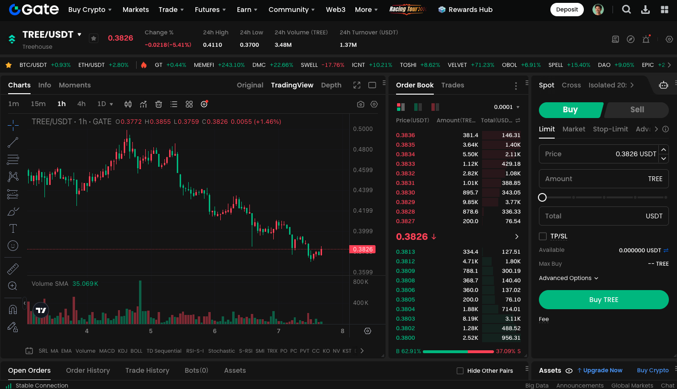Toggle the magnet snap mode

(x=13, y=310)
